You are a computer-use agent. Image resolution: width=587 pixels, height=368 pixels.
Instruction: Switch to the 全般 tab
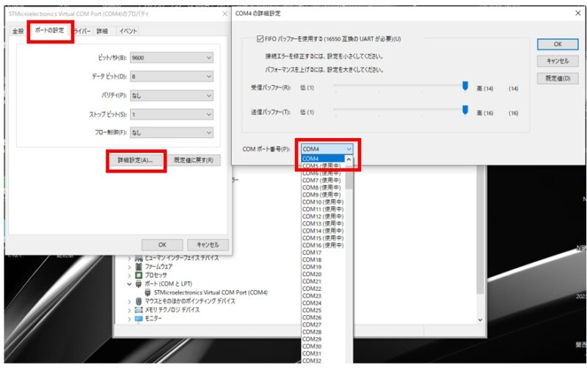[x=18, y=31]
